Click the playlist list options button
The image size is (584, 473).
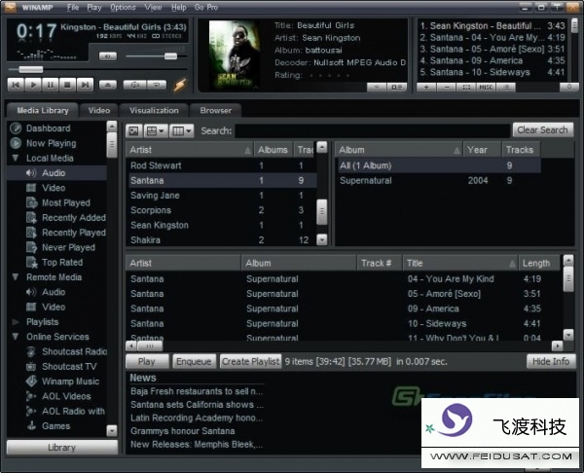click(506, 88)
